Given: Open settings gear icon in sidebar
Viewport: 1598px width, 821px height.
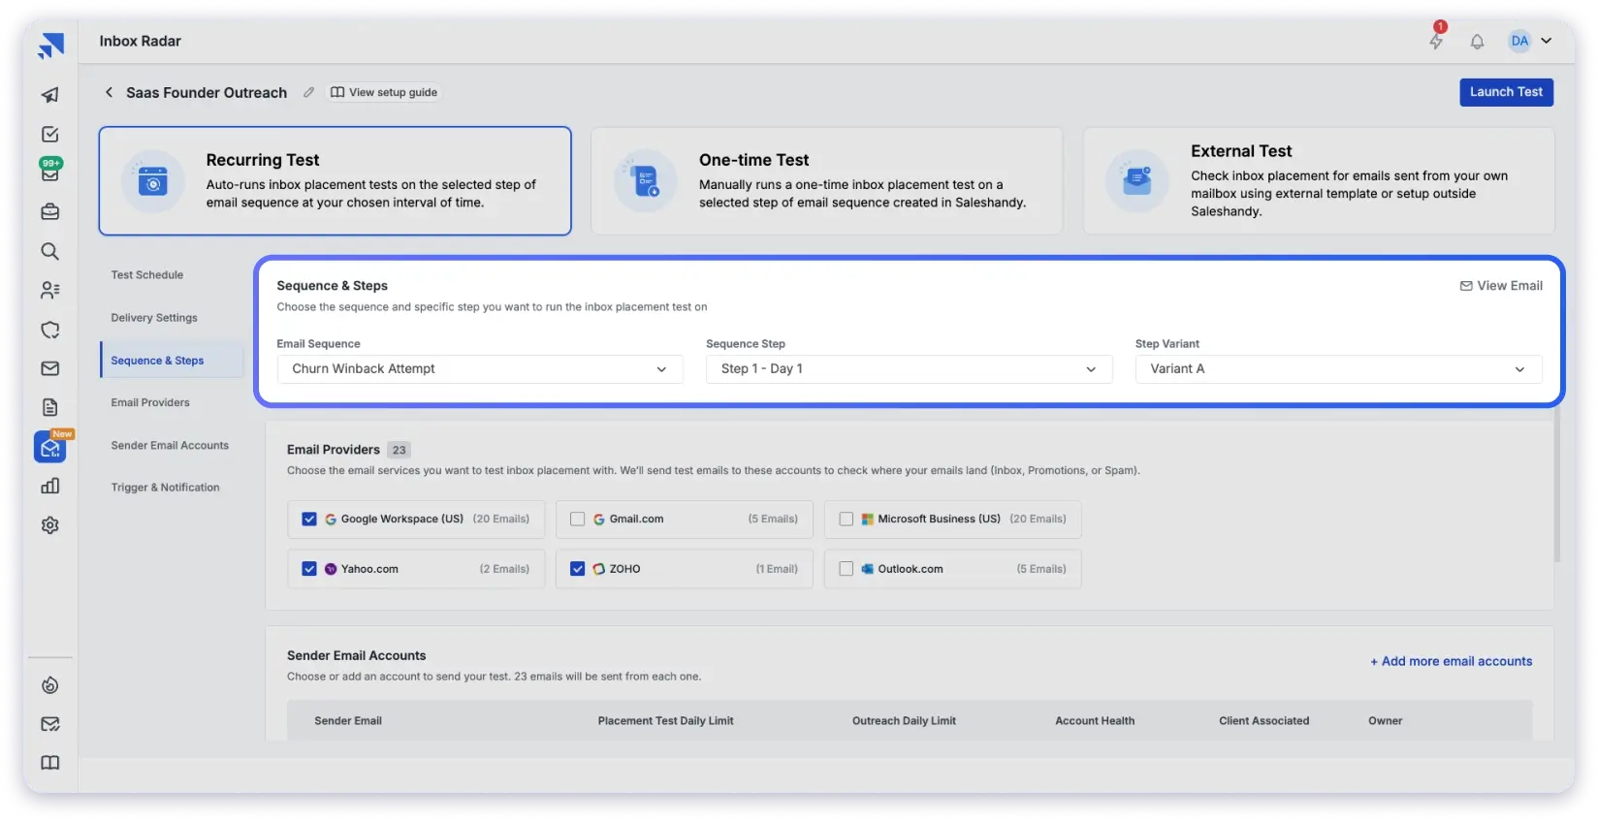Looking at the screenshot, I should point(50,525).
